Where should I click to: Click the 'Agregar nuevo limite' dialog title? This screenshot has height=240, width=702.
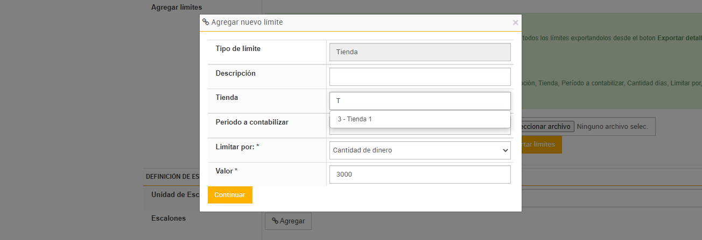pos(247,22)
